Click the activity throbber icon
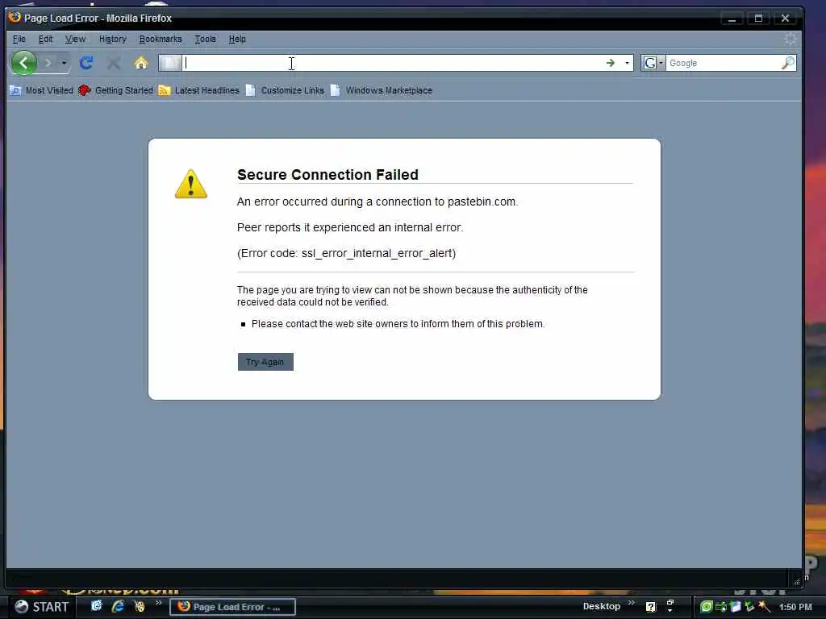 [x=791, y=39]
